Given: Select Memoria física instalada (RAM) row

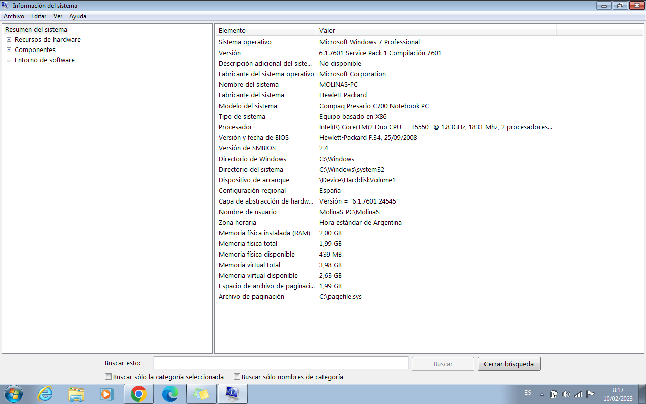Looking at the screenshot, I should 386,233.
